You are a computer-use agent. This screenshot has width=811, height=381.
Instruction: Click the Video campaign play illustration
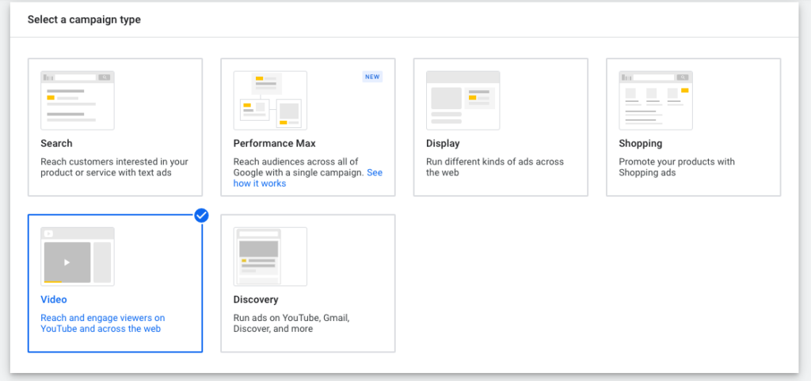[78, 256]
